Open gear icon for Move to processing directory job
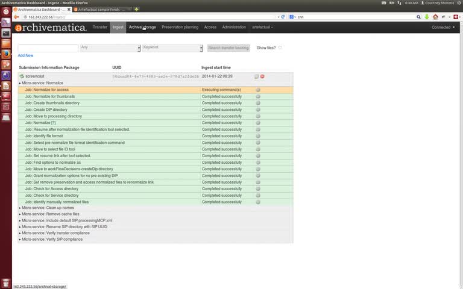463x289 pixels. tap(258, 116)
